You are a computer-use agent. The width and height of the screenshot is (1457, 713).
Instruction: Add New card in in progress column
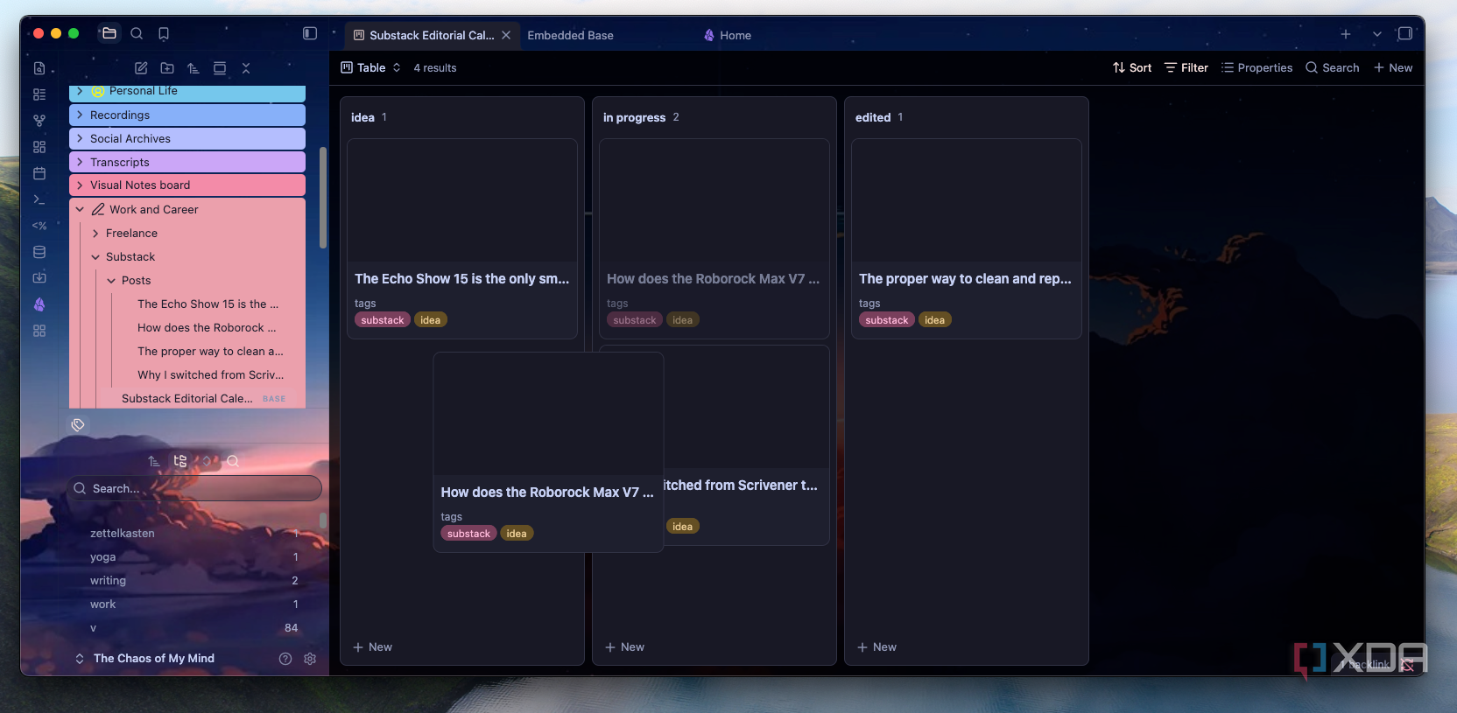pos(624,647)
